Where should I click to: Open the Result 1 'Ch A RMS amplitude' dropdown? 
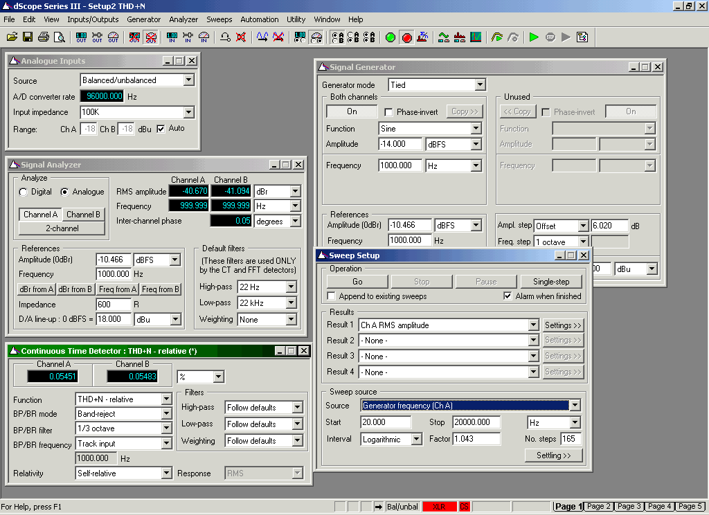pyautogui.click(x=534, y=325)
